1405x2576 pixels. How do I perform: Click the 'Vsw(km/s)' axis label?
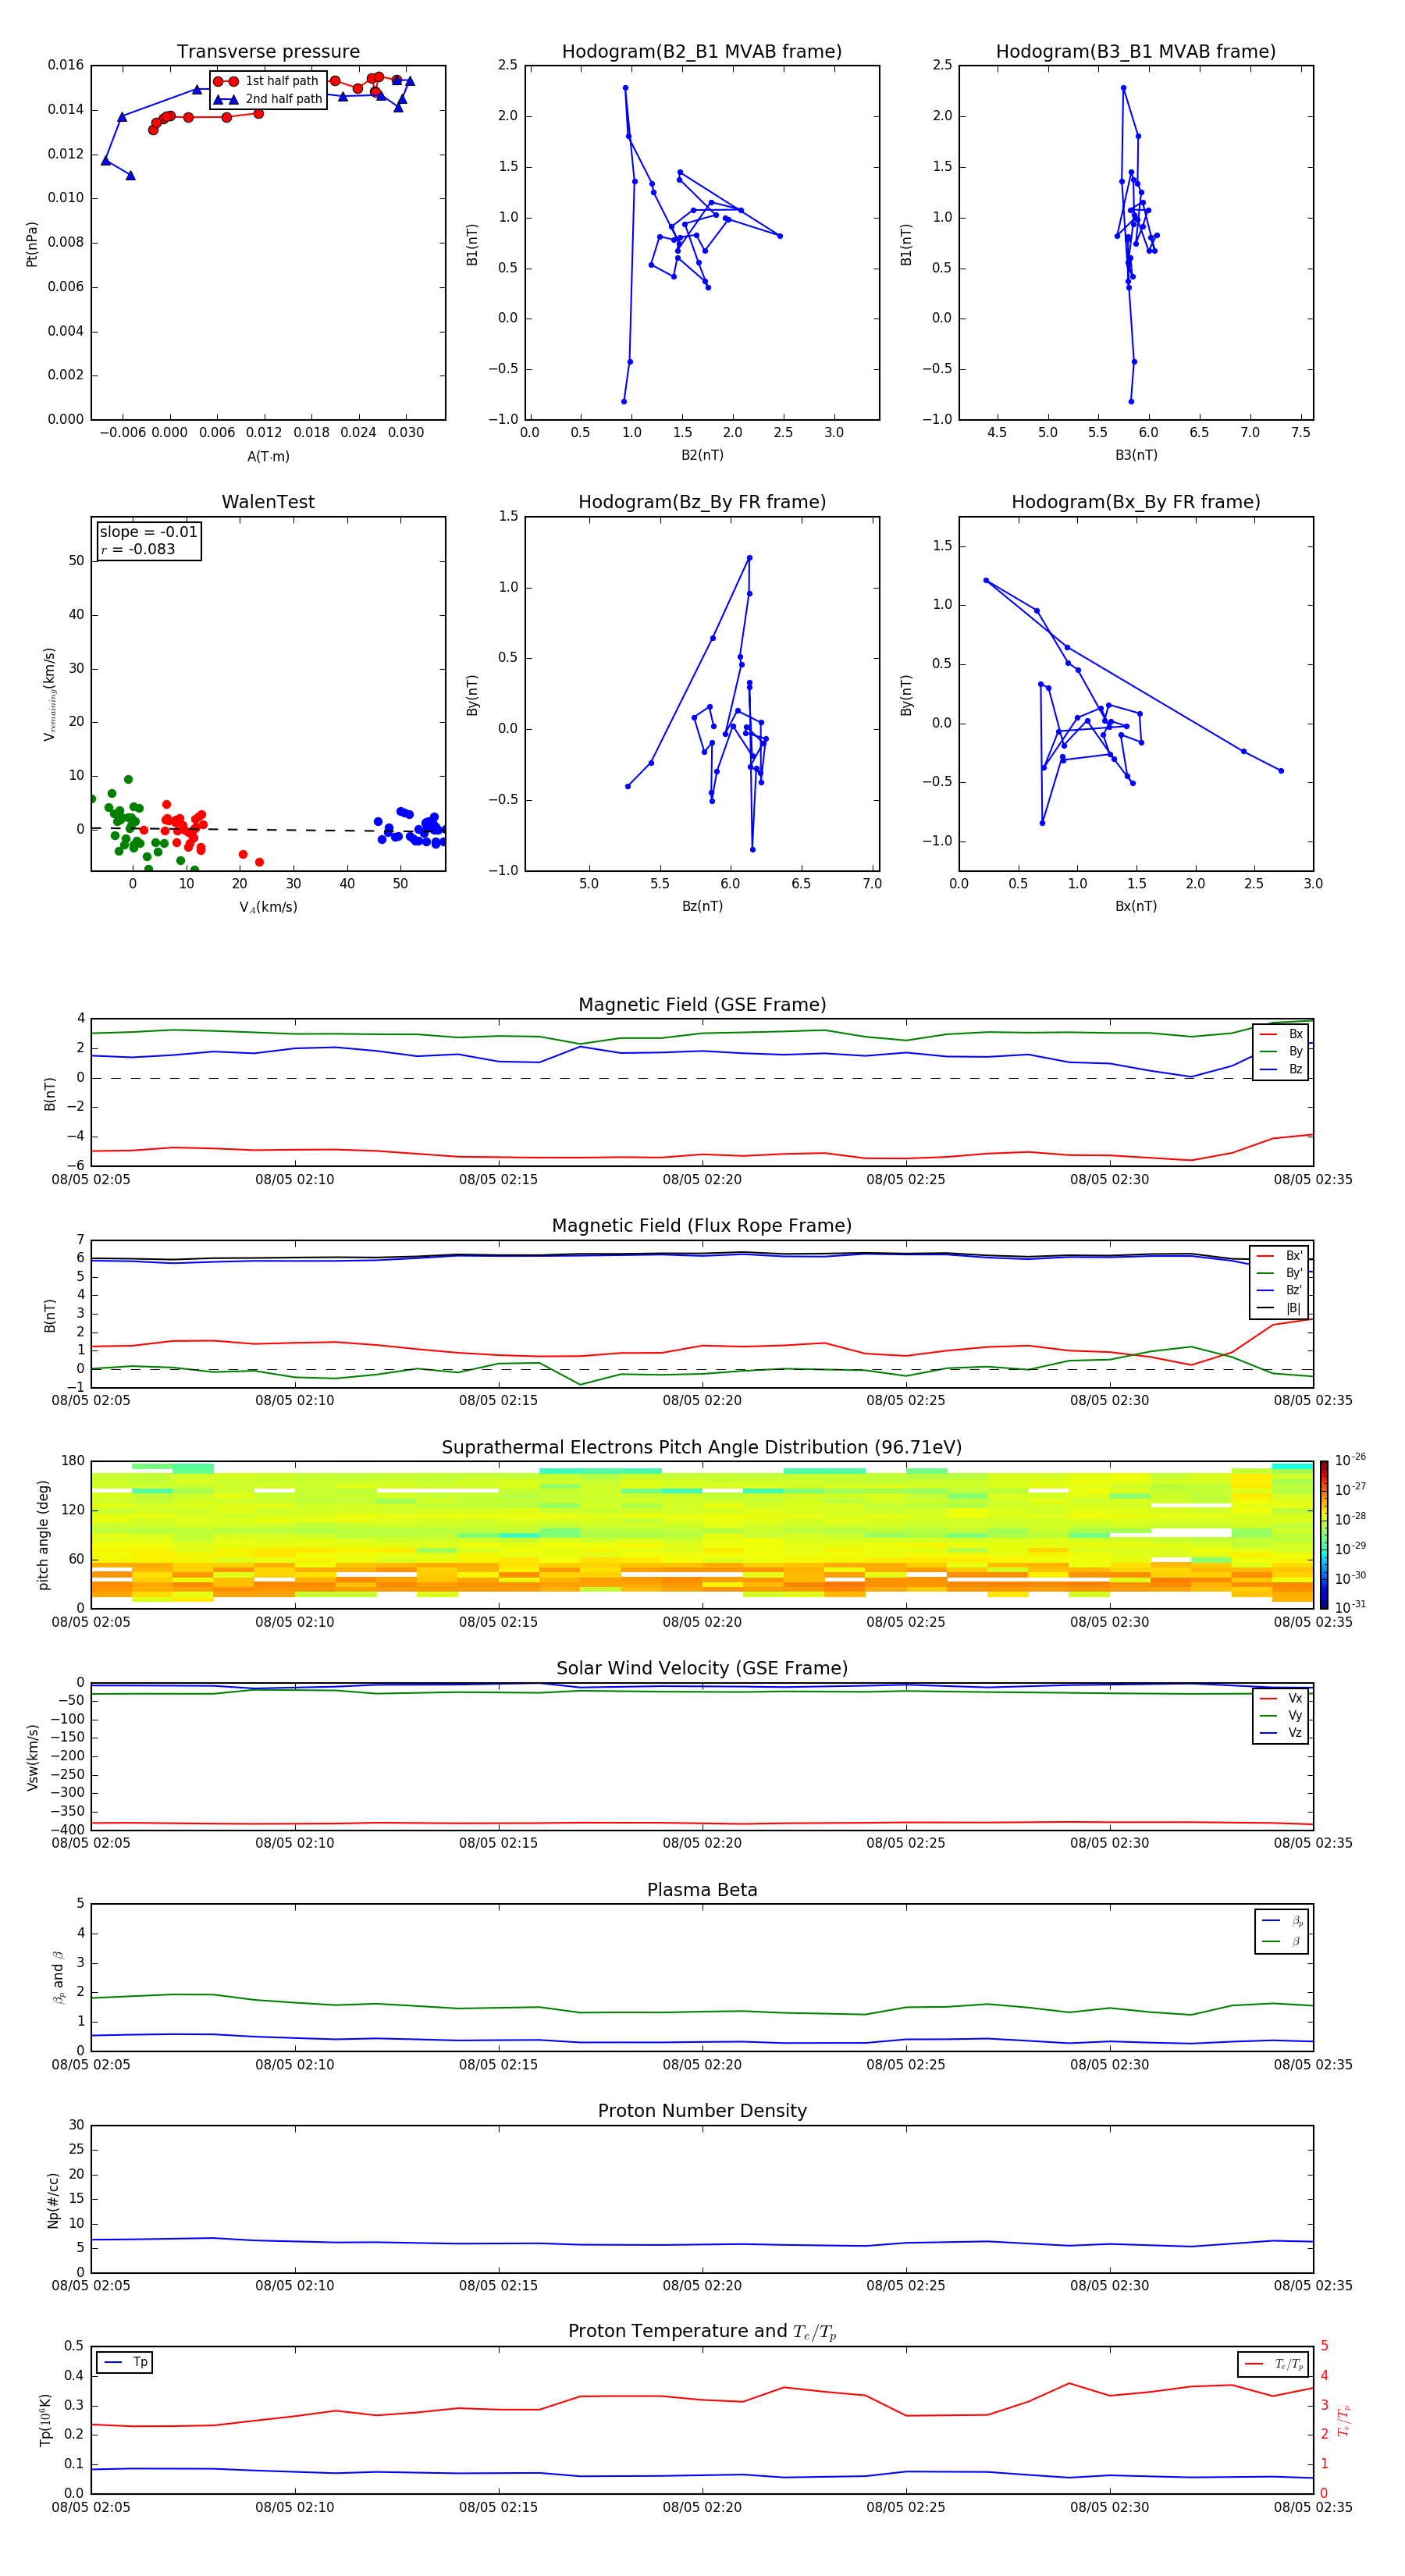33,1756
